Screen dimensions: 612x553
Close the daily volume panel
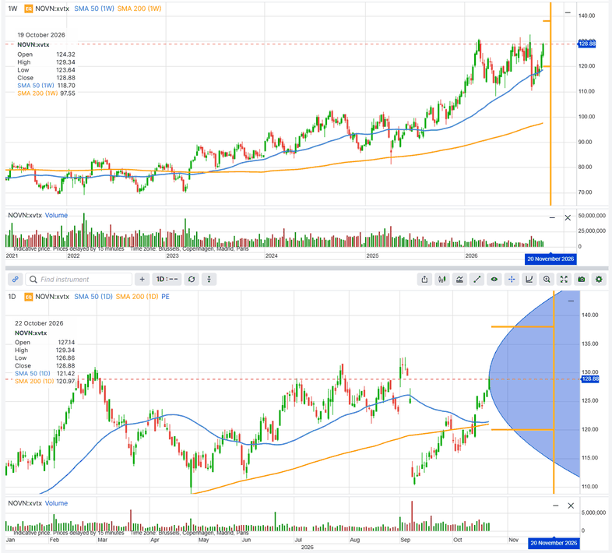tap(571, 505)
